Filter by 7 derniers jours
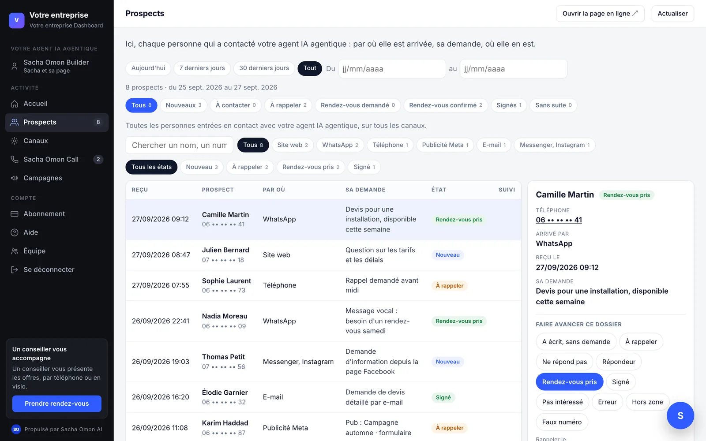 202,68
